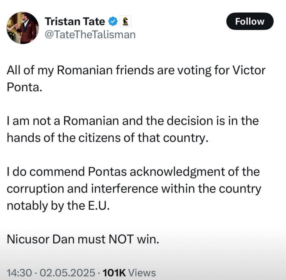Click the 02.05.2025 post date
This screenshot has height=280, width=286.
67,273
